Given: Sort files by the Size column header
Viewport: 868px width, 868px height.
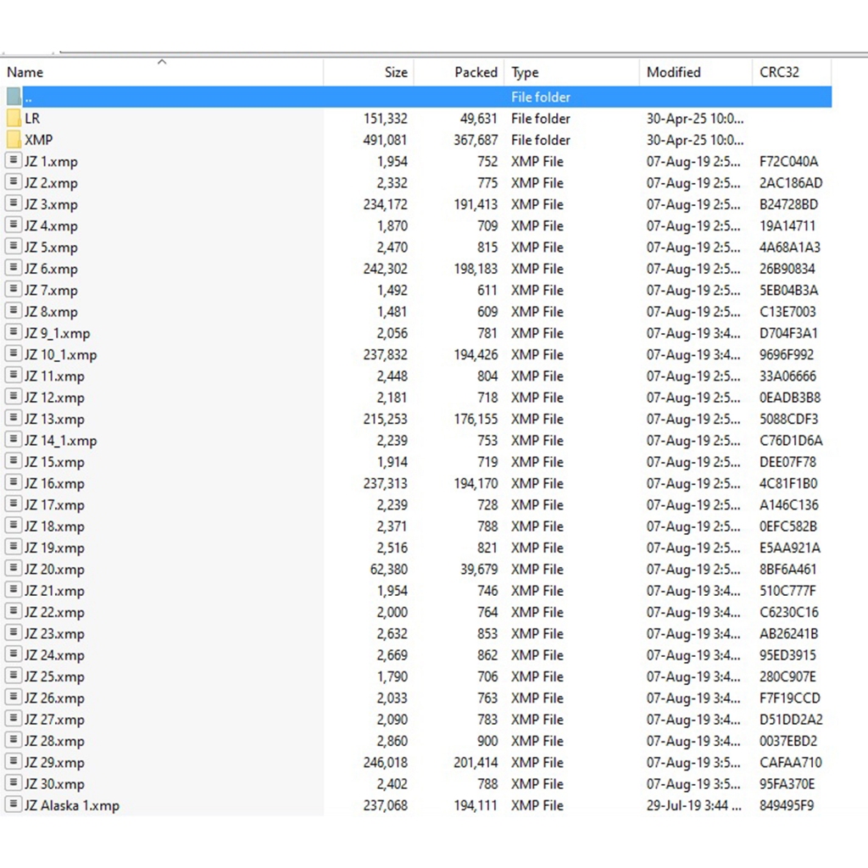Looking at the screenshot, I should [x=395, y=73].
